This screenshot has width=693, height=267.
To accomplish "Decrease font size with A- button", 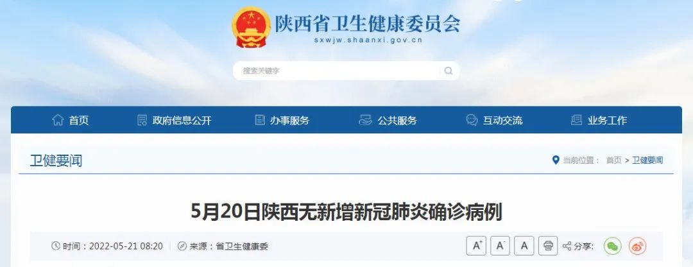I will click(501, 246).
